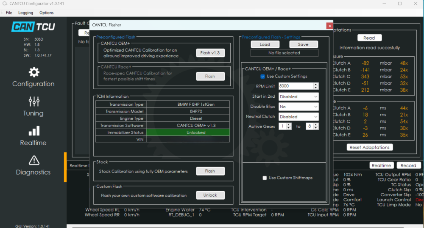424x228 pixels.
Task: Select the Tuning sliders icon
Action: 33,102
